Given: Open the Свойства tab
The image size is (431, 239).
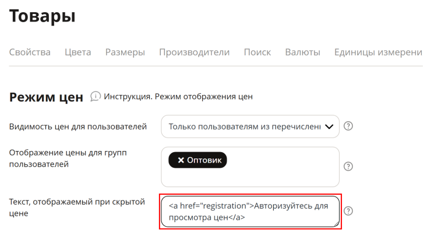Looking at the screenshot, I should (30, 52).
